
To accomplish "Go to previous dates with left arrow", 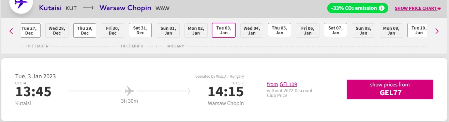I will (x=11, y=31).
